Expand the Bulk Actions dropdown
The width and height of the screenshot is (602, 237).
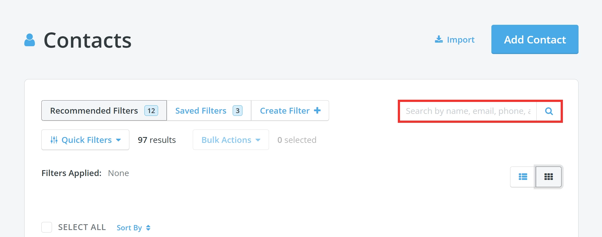coord(230,140)
